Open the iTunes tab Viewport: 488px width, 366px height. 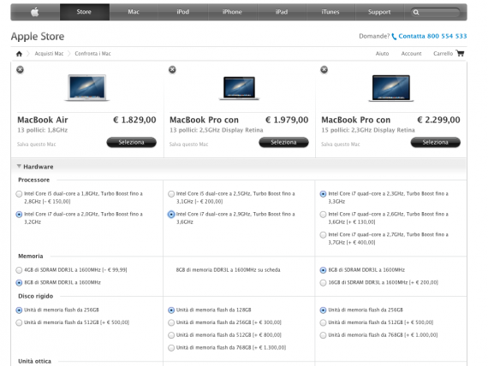pos(330,12)
